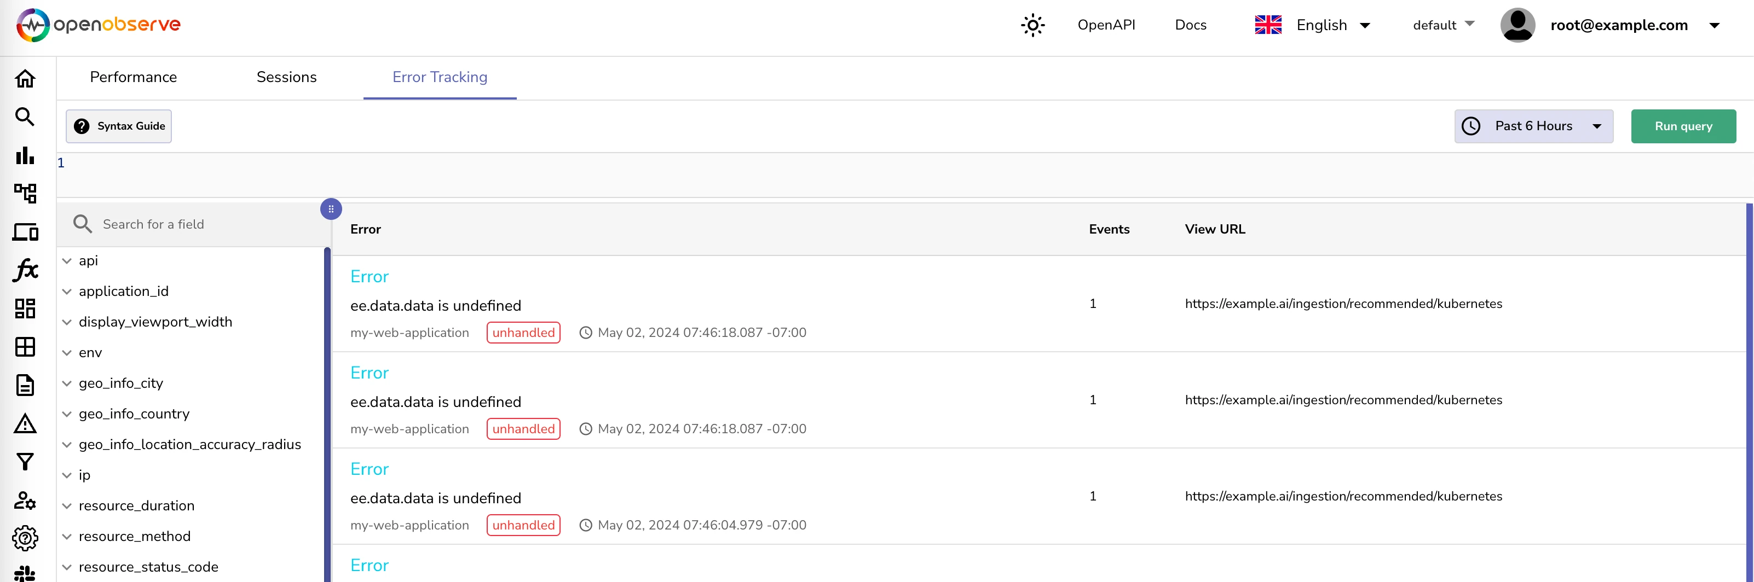This screenshot has height=582, width=1754.
Task: Collapse the geo_info_city field
Action: 66,382
